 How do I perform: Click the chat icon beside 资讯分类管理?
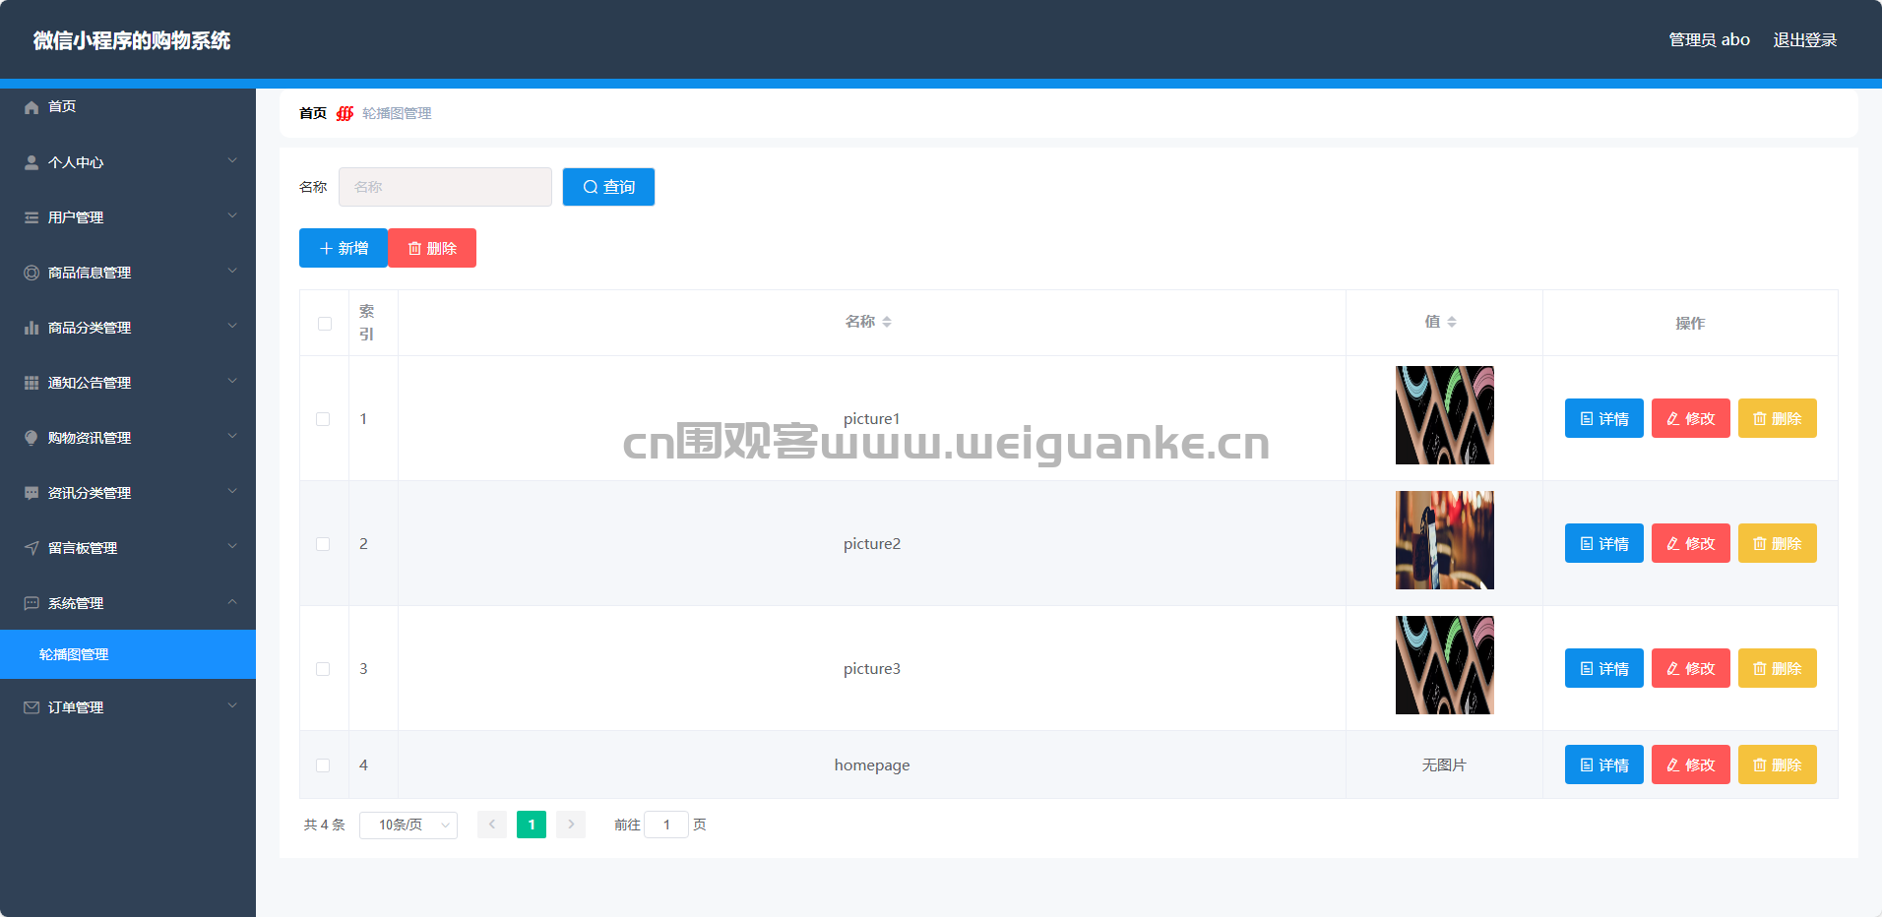[31, 493]
